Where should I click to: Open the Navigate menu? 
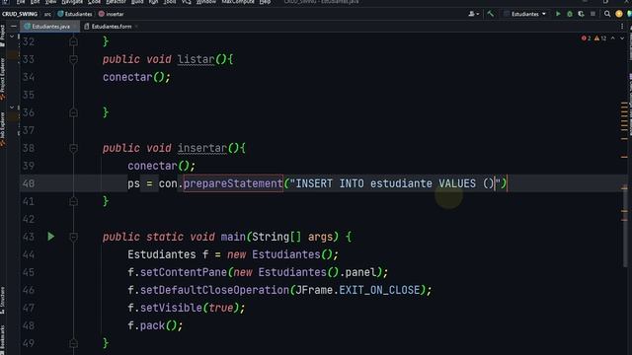tap(72, 2)
